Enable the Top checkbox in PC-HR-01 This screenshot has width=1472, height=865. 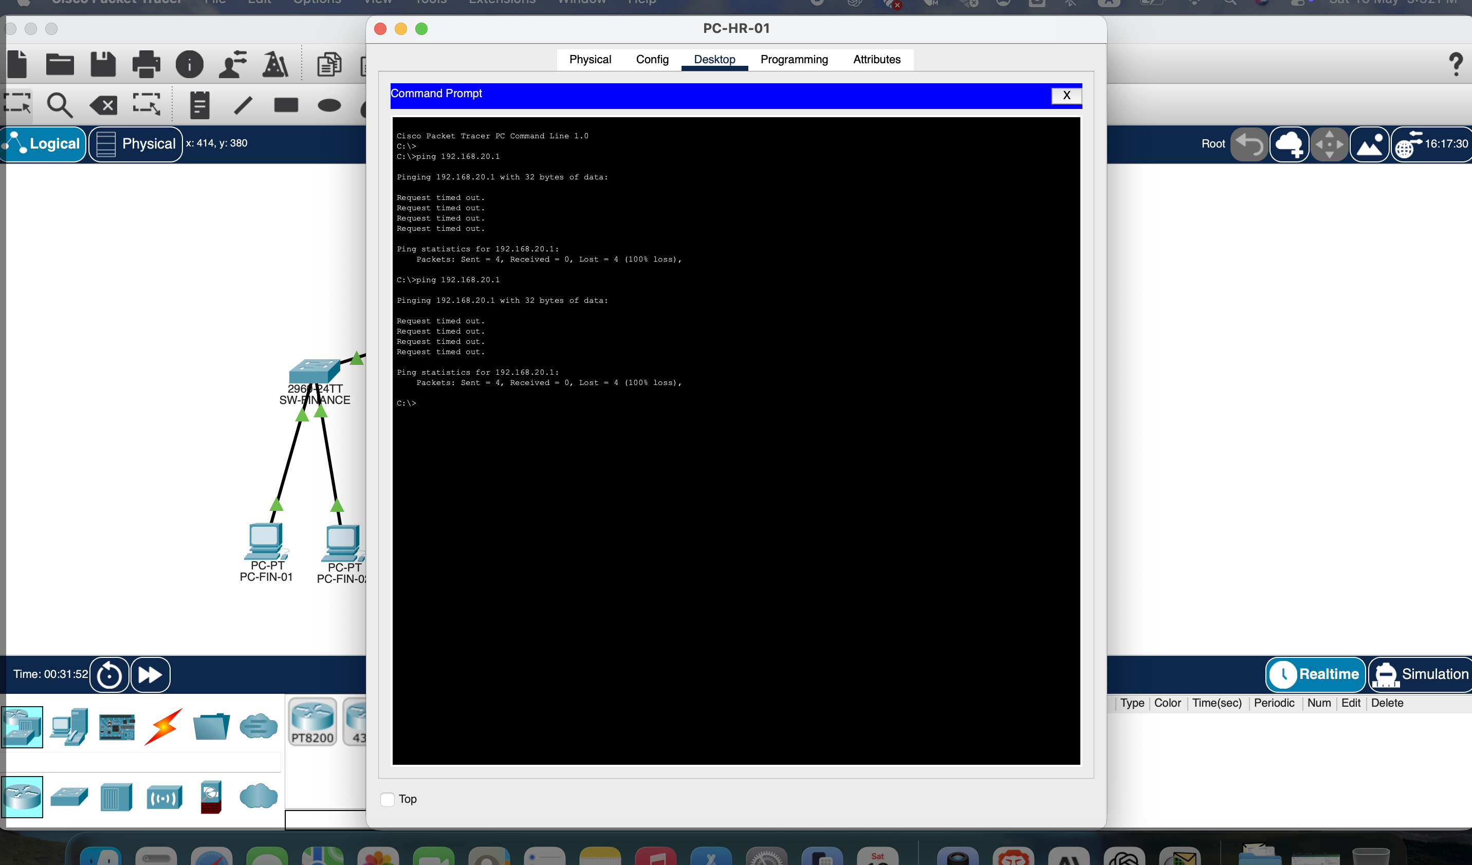point(388,799)
